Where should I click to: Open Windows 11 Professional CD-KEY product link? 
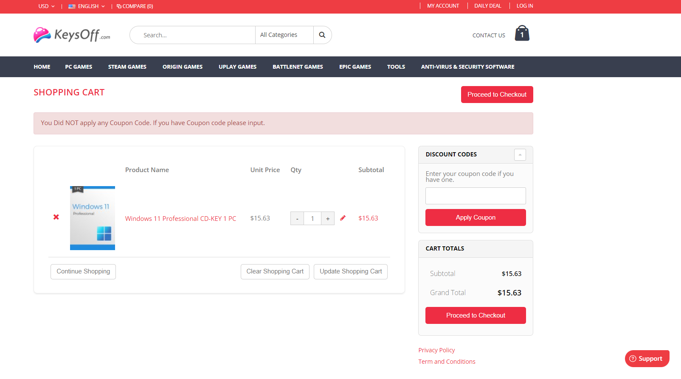[x=180, y=219]
